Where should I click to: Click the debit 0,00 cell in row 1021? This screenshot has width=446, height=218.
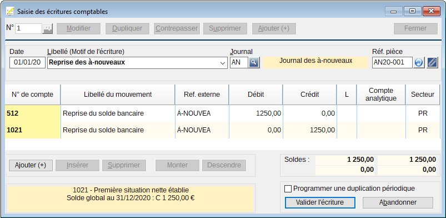tap(255, 130)
